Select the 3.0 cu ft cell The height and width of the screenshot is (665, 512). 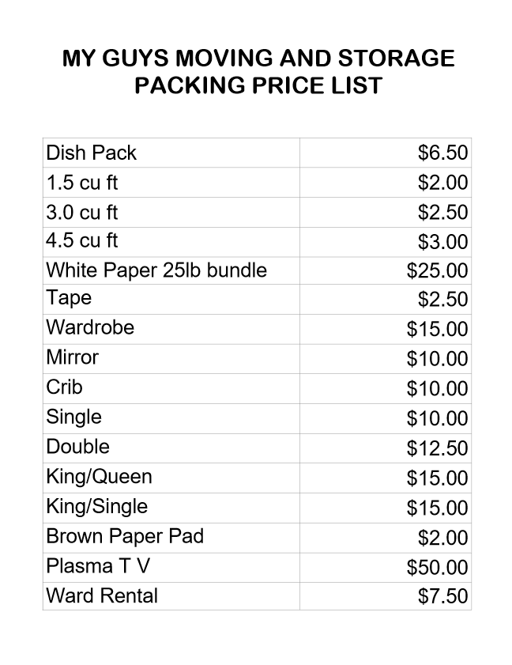click(171, 212)
